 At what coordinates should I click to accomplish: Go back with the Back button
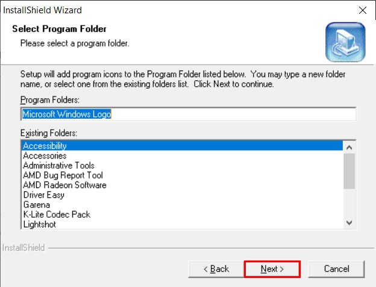(216, 269)
